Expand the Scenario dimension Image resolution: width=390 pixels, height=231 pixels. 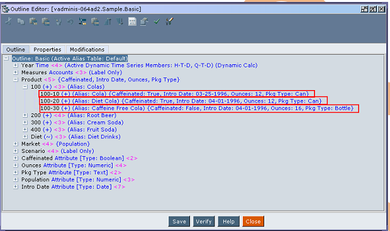[16, 151]
